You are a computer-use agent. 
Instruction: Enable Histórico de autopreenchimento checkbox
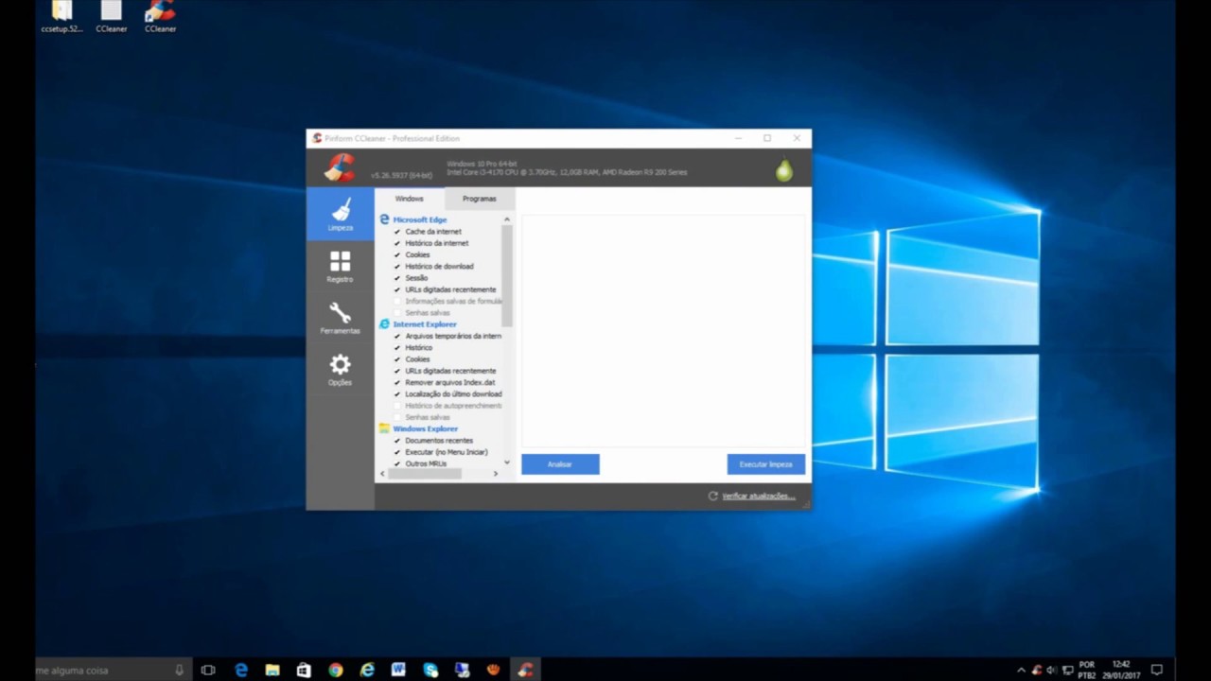[x=397, y=406]
